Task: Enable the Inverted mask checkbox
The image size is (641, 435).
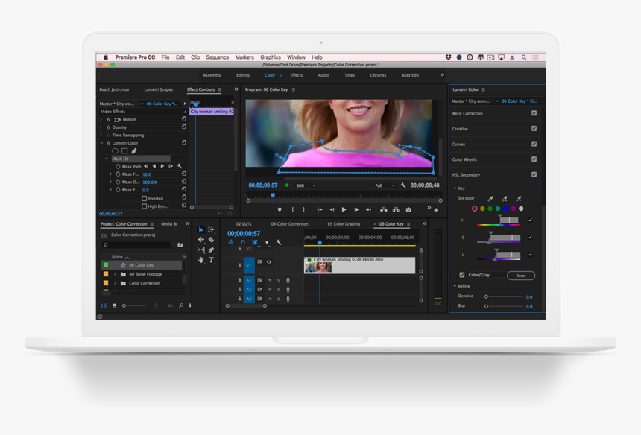Action: click(x=145, y=198)
